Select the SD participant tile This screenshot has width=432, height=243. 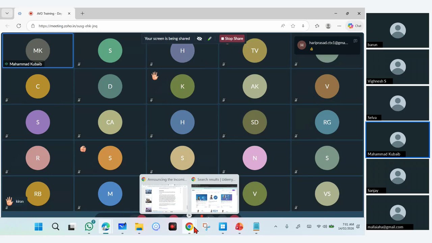(255, 122)
